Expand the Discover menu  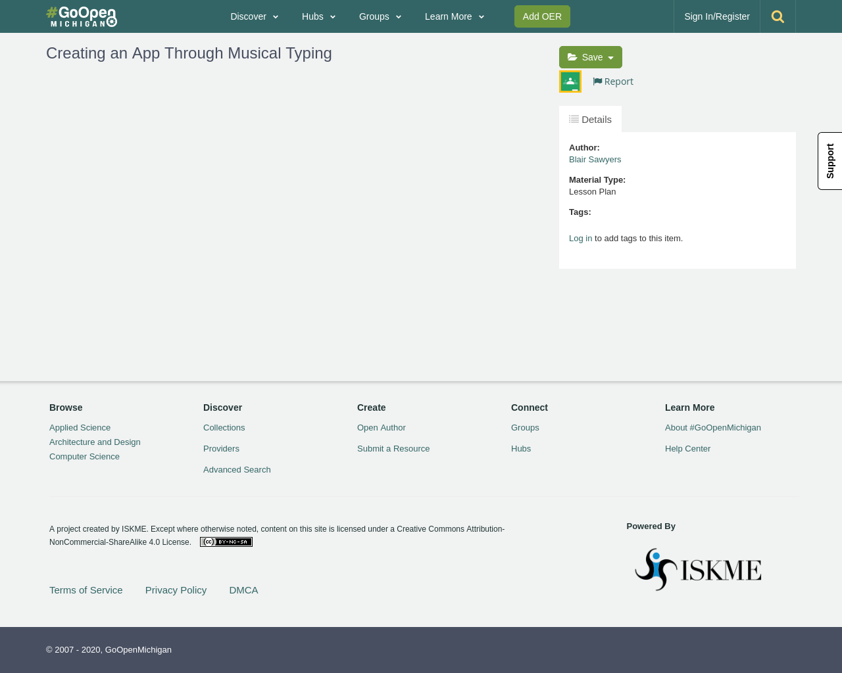pos(254,16)
